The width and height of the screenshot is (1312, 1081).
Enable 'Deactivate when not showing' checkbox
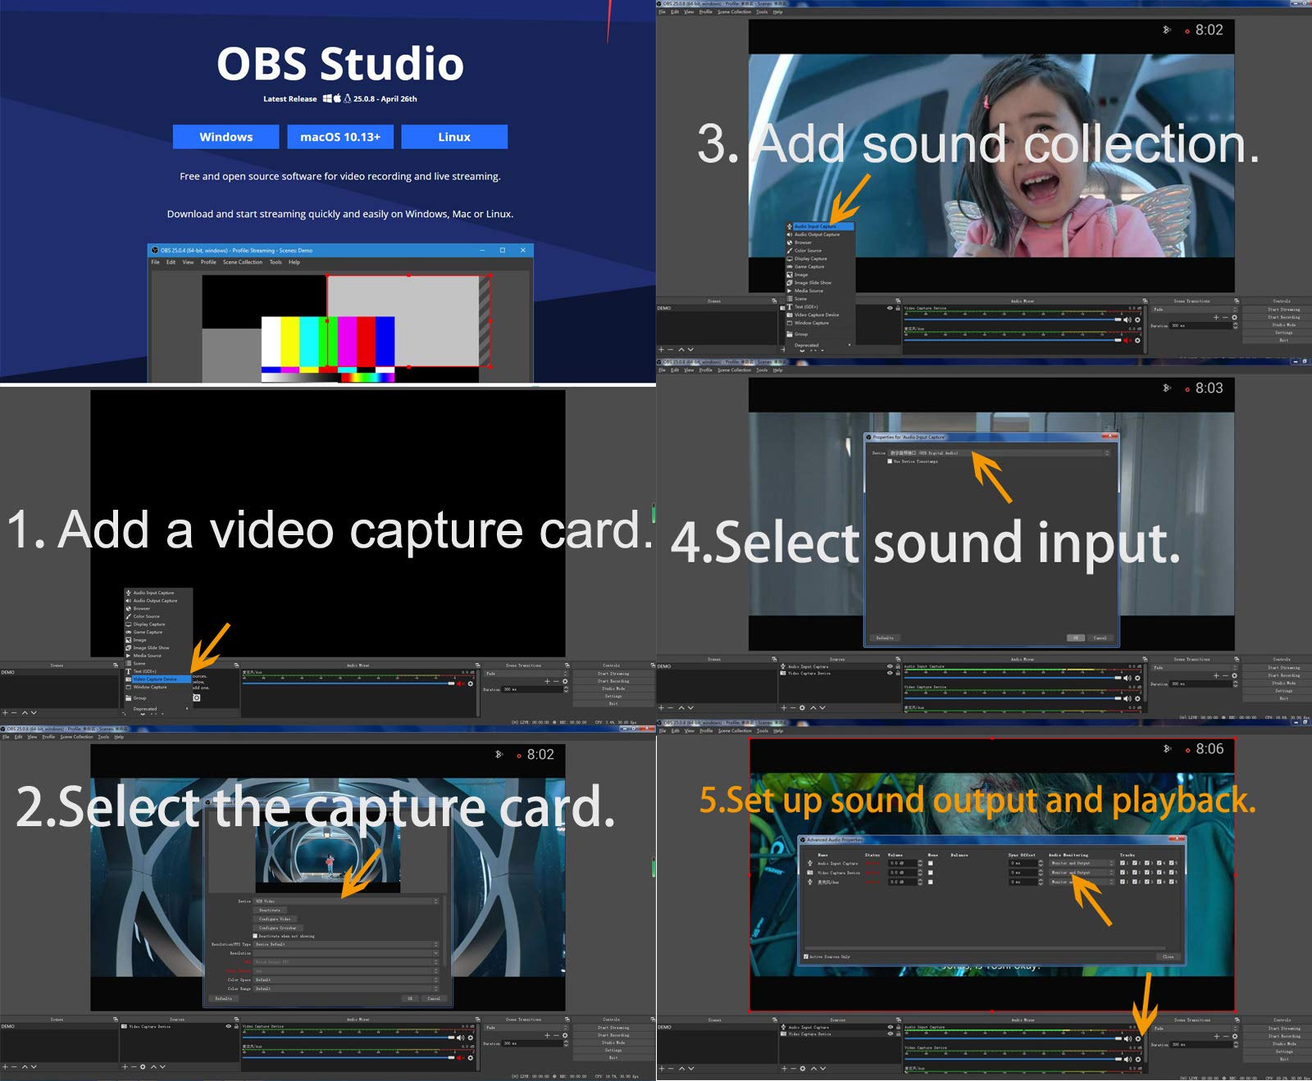(255, 936)
